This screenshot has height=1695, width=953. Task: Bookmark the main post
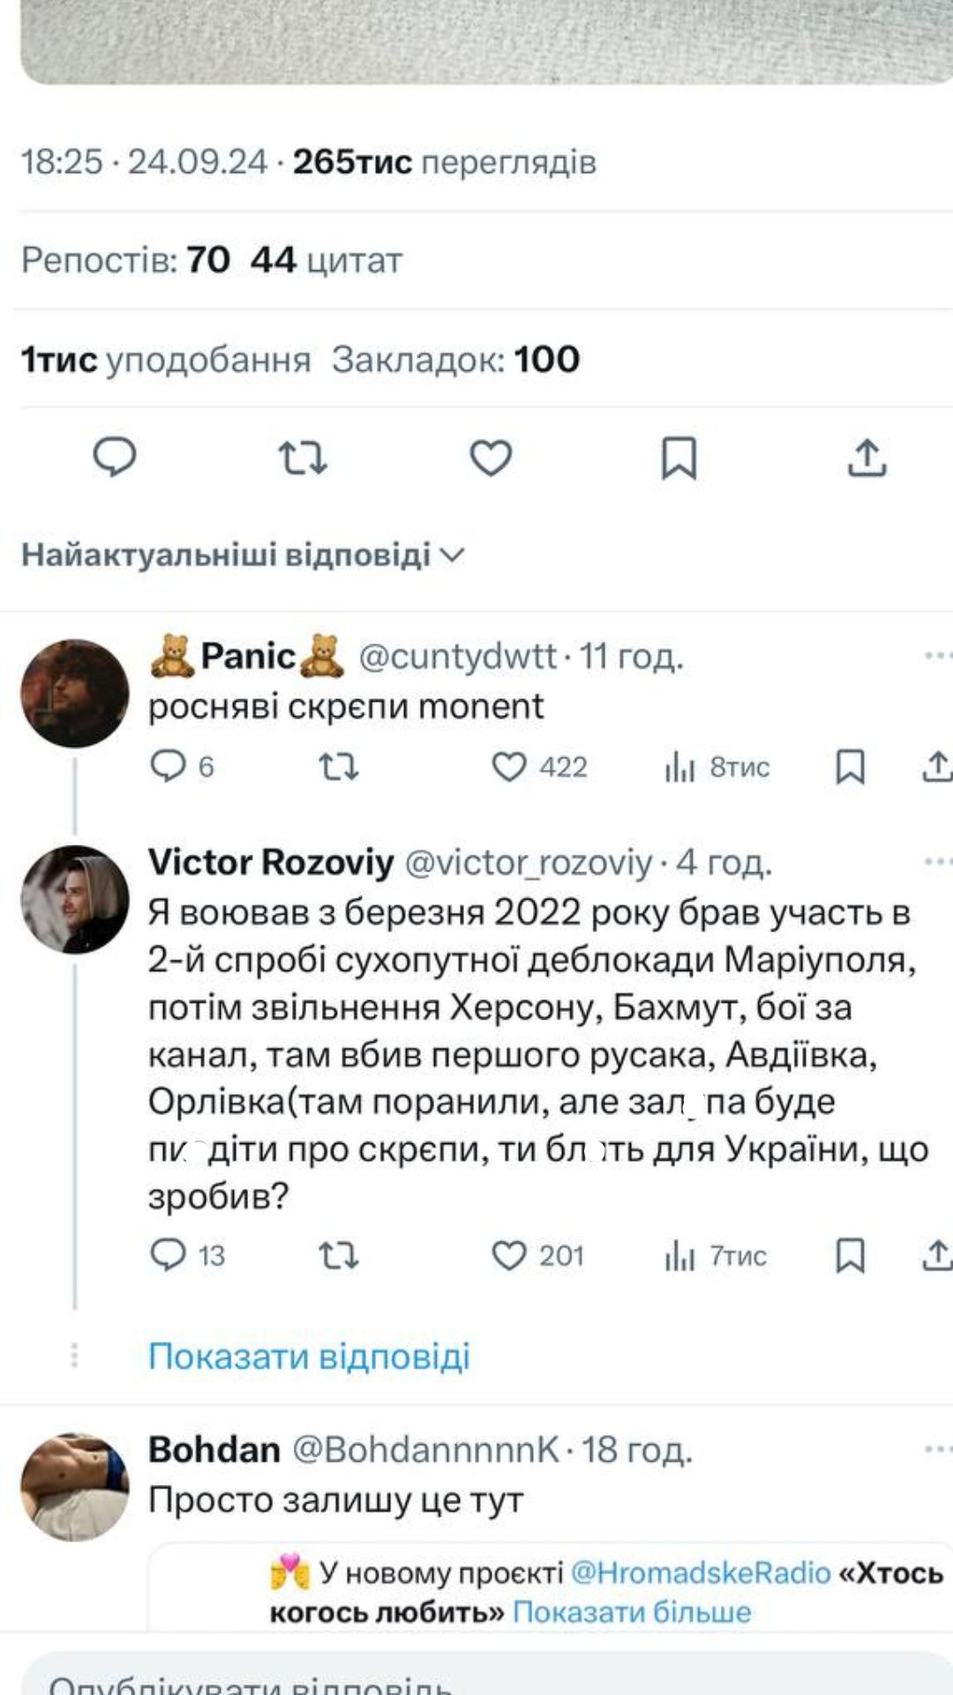[x=680, y=457]
